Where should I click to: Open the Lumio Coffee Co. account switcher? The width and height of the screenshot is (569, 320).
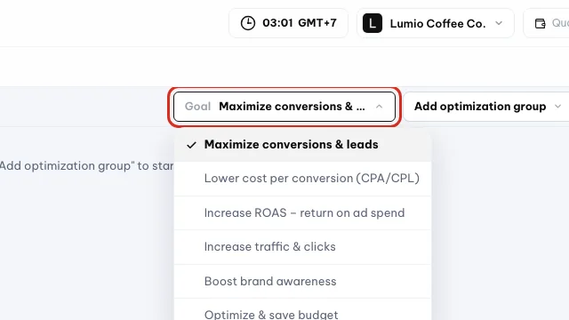coord(436,23)
